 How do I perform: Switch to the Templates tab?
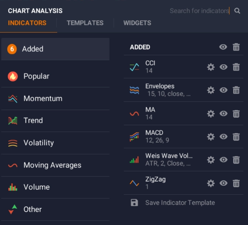(x=85, y=23)
